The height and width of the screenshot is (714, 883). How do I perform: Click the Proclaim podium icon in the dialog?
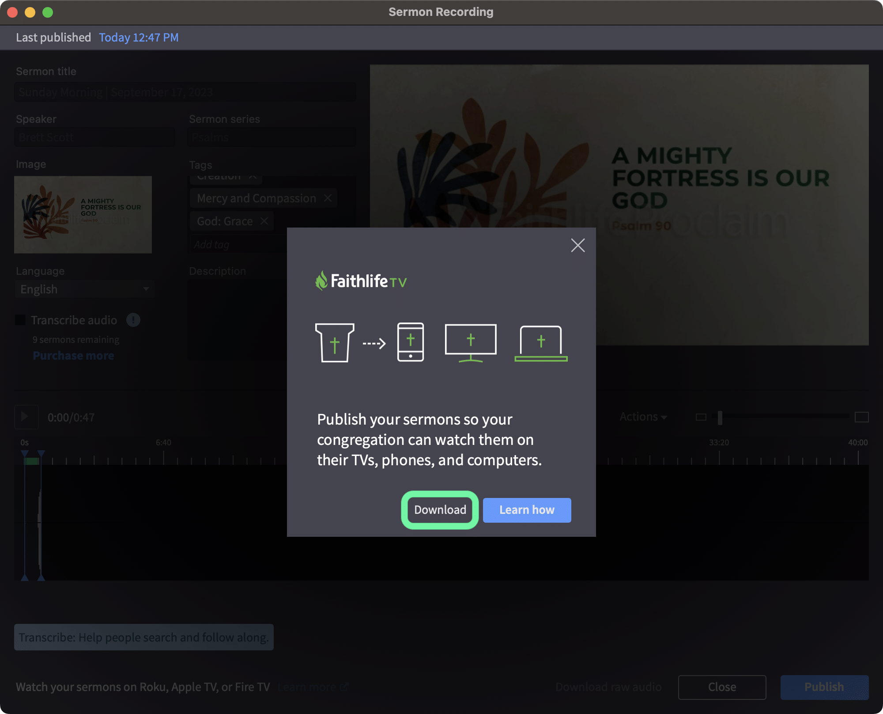335,343
